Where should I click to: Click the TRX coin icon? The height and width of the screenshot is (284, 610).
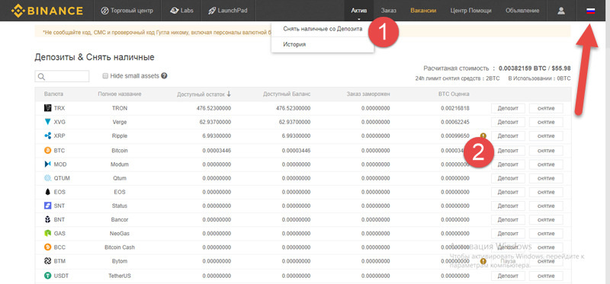(x=48, y=108)
